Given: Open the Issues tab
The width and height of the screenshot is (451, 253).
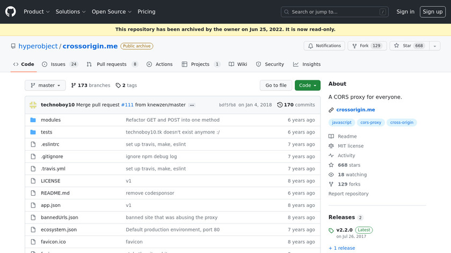Looking at the screenshot, I should pyautogui.click(x=60, y=64).
